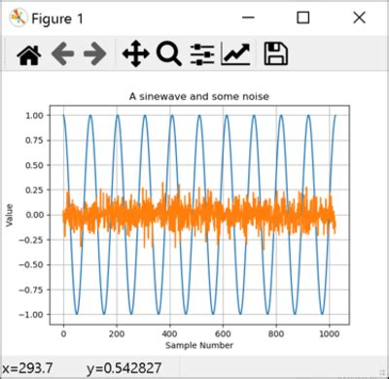The width and height of the screenshot is (389, 379).
Task: Click the y-axis tick label 0.50
Action: tap(34, 165)
